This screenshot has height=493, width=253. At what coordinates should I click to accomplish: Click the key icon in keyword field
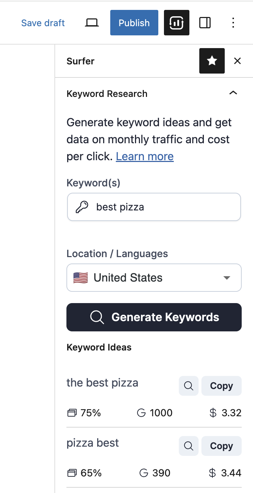82,207
